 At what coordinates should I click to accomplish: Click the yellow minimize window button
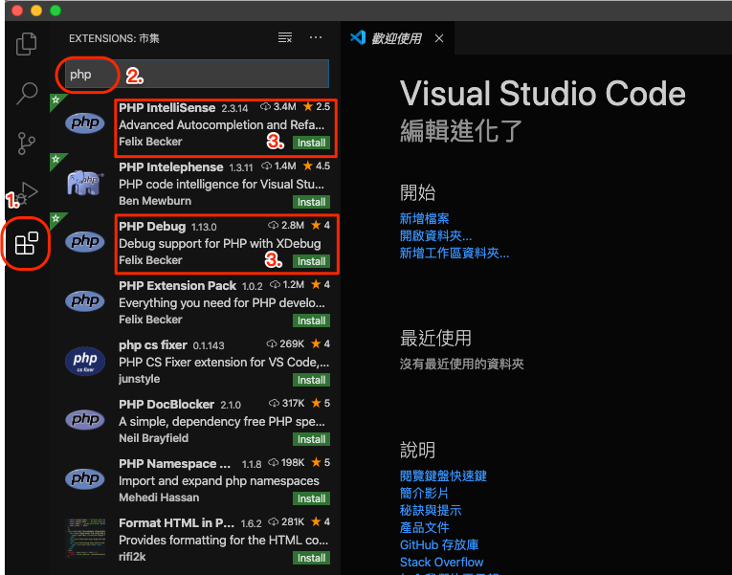click(x=36, y=11)
